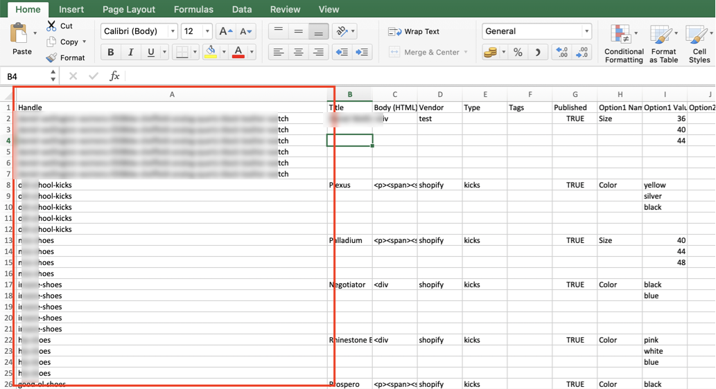Screen dimensions: 716x389
Task: Toggle Wrap Text on
Action: pos(414,31)
